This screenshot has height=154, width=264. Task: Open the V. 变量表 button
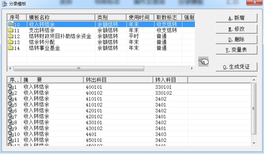237,50
